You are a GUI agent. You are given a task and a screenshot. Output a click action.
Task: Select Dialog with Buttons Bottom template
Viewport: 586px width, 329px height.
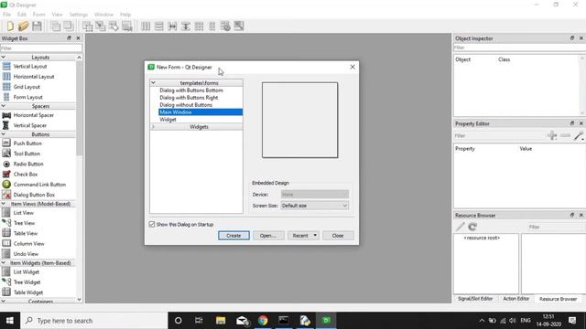[x=191, y=90]
